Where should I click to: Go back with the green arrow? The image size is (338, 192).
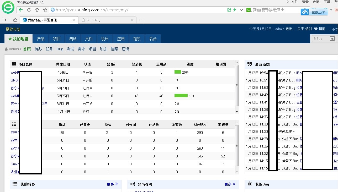[21, 10]
